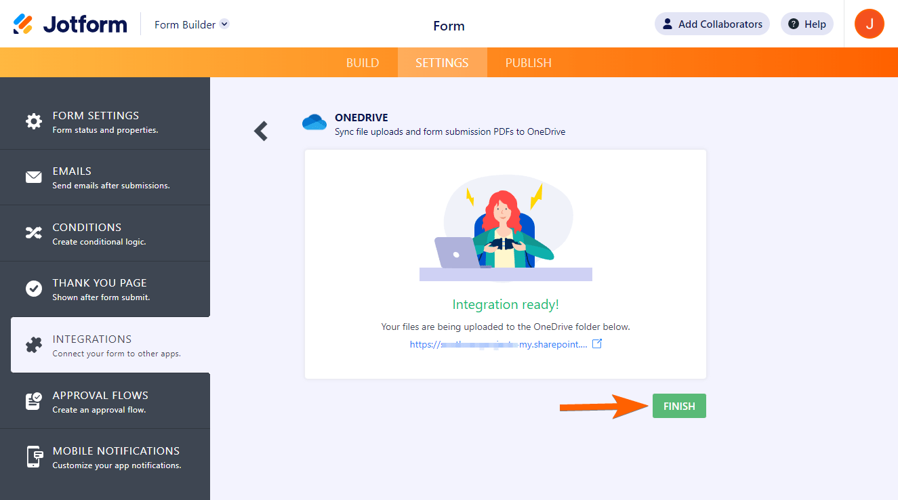The height and width of the screenshot is (500, 898).
Task: Click the FINISH button
Action: click(679, 406)
